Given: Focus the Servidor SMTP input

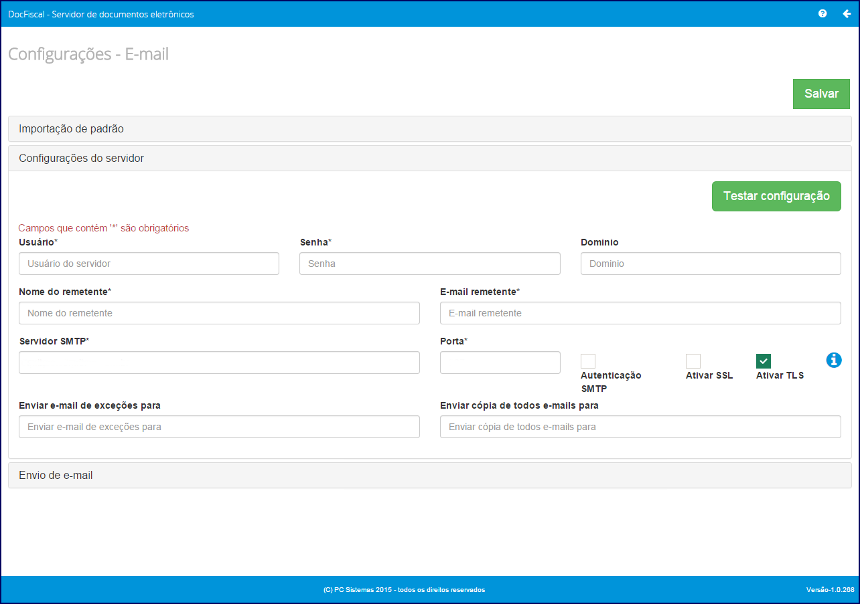Looking at the screenshot, I should point(219,363).
